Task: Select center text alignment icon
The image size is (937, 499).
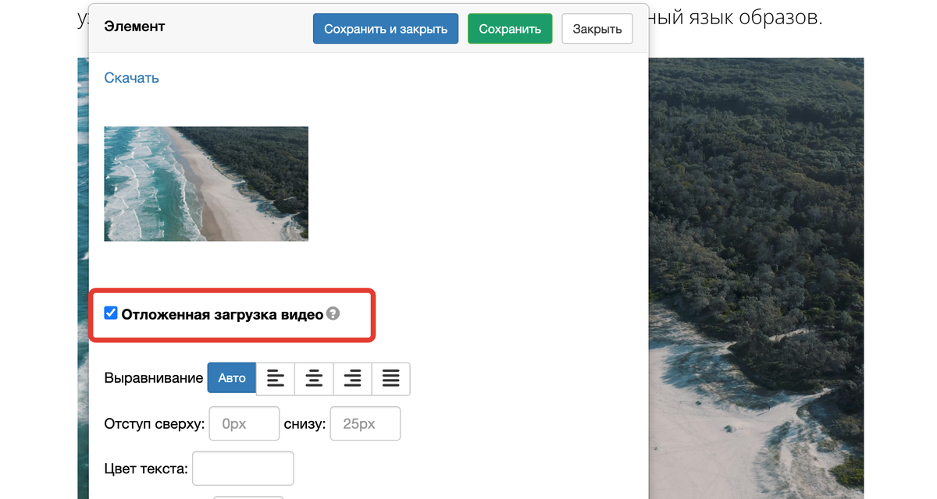Action: (314, 379)
